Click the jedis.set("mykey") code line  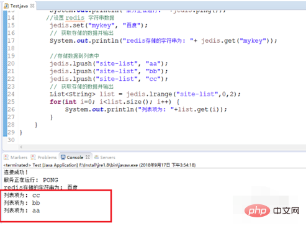pos(99,25)
